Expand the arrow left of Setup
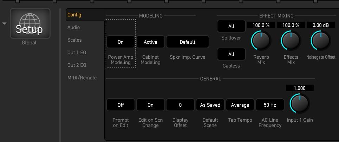This screenshot has height=142, width=339. tap(4, 24)
